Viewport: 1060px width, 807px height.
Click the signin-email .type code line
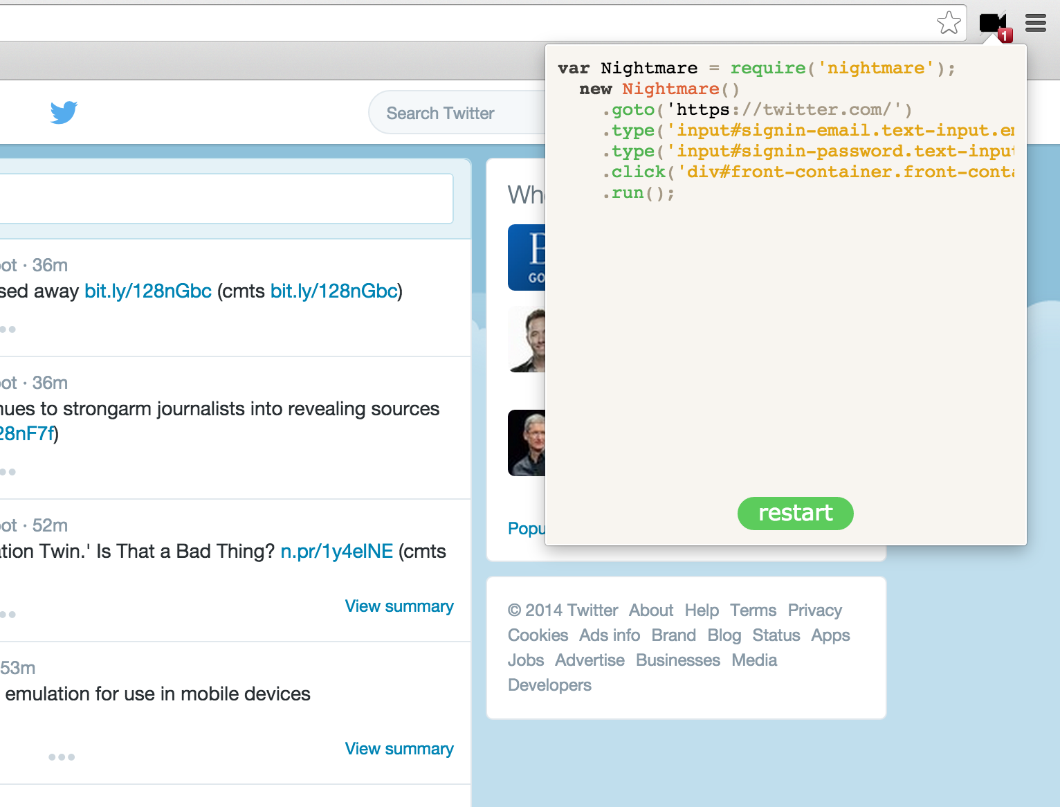pos(808,130)
